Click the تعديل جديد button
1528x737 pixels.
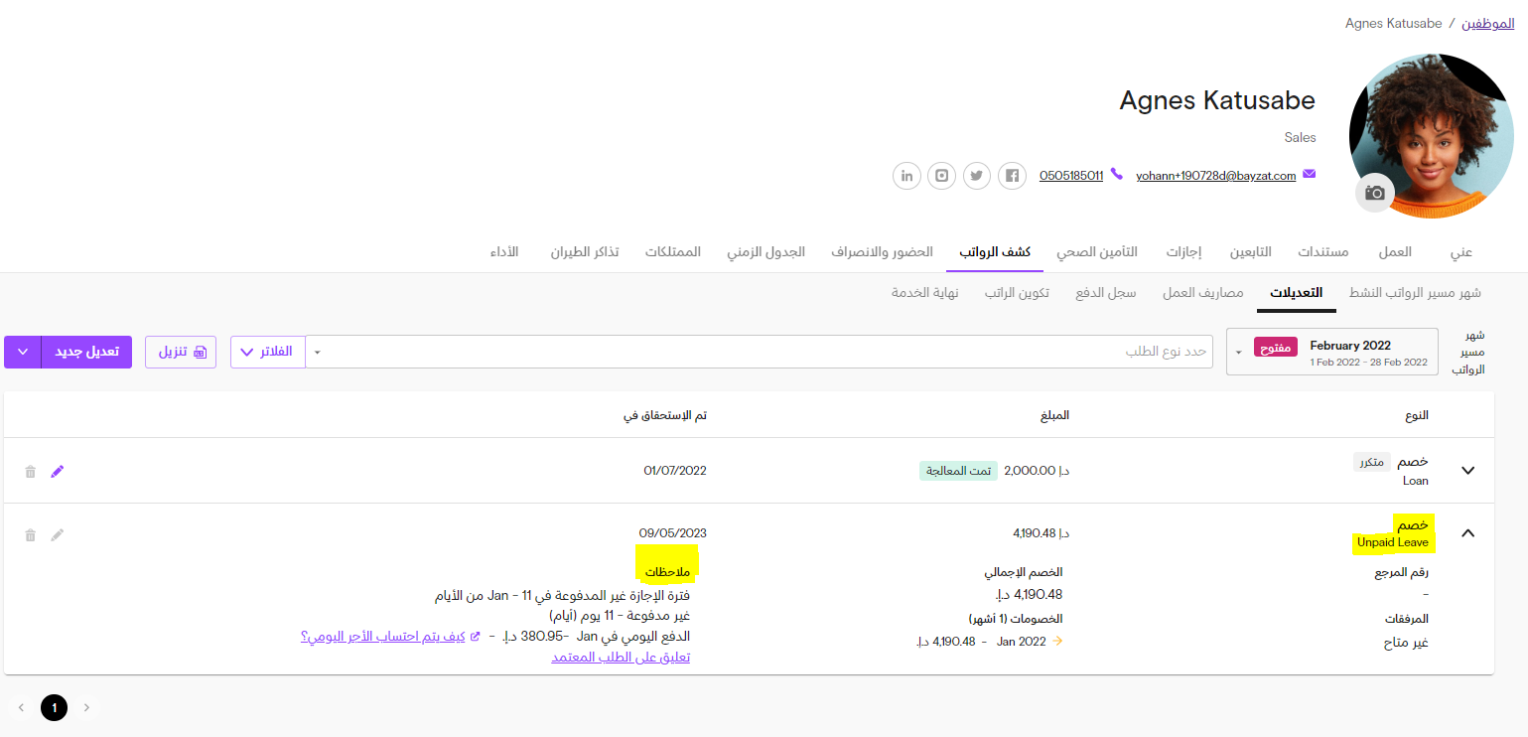coord(86,352)
